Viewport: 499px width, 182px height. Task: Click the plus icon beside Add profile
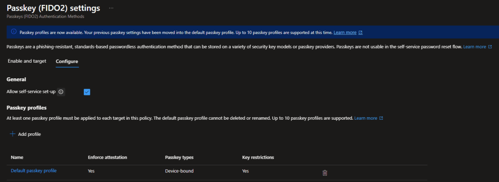(x=13, y=134)
